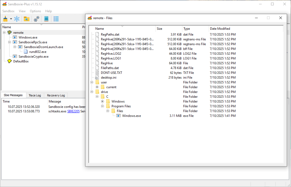This screenshot has height=187, width=291.
Task: Click the desktop.ini file icon
Action: pos(97,78)
